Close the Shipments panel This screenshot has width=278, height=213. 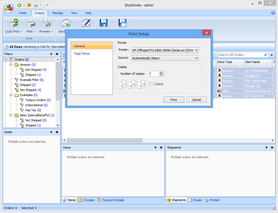click(x=272, y=148)
